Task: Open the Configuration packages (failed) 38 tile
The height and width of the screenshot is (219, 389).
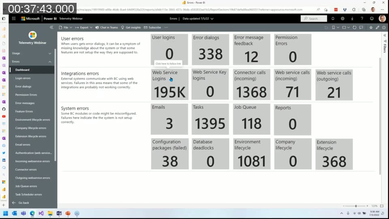Action: point(170,154)
